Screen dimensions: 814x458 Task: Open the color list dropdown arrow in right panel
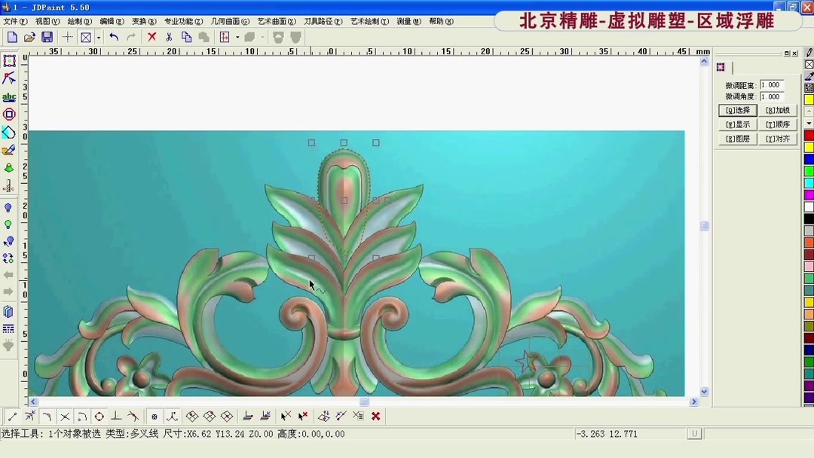[x=809, y=124]
